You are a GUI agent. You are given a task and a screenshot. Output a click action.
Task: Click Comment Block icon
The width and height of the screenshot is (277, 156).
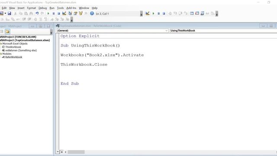(x=41, y=19)
